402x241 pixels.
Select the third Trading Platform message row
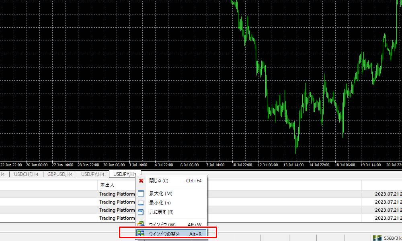pyautogui.click(x=117, y=210)
